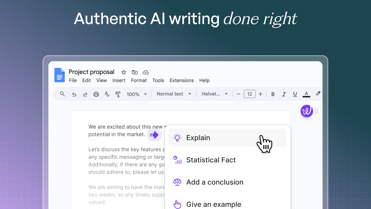The width and height of the screenshot is (371, 209).
Task: Open the purple Wordtune assistant icon
Action: [306, 111]
